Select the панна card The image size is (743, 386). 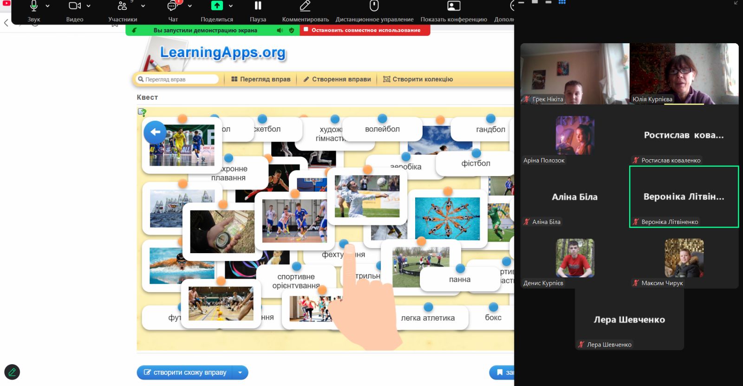[460, 280]
